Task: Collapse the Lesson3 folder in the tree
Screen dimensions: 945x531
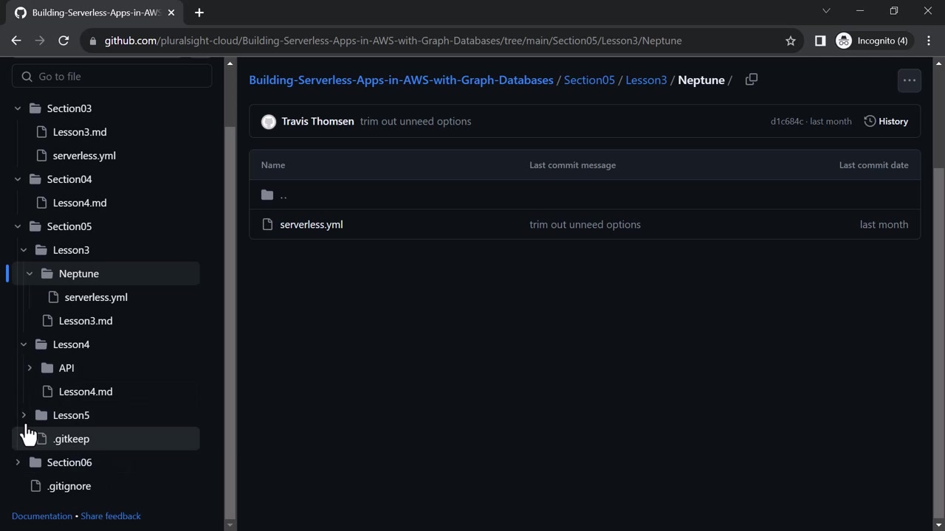Action: [24, 250]
